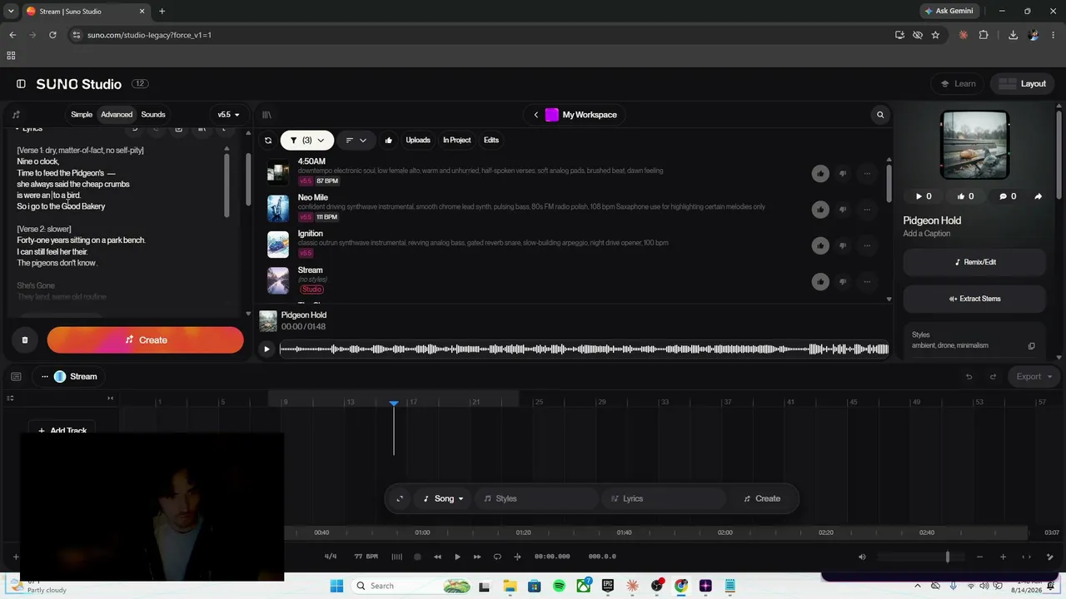
Task: Open the Layout button
Action: (x=1023, y=84)
